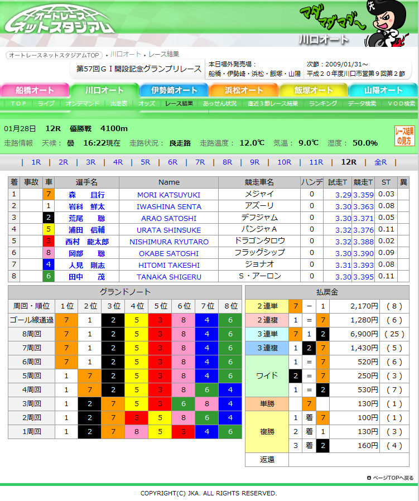Viewport: 419px width, 501px height.
Task: Click IWASHINA SENTA name link
Action: 168,207
